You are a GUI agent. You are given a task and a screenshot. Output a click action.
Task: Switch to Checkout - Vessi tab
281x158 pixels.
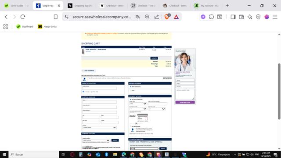tap(112, 6)
